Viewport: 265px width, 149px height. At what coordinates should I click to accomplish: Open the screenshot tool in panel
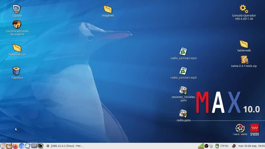[34, 146]
